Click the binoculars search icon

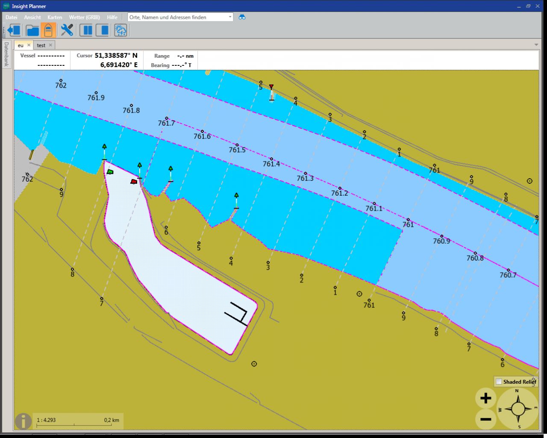[242, 17]
